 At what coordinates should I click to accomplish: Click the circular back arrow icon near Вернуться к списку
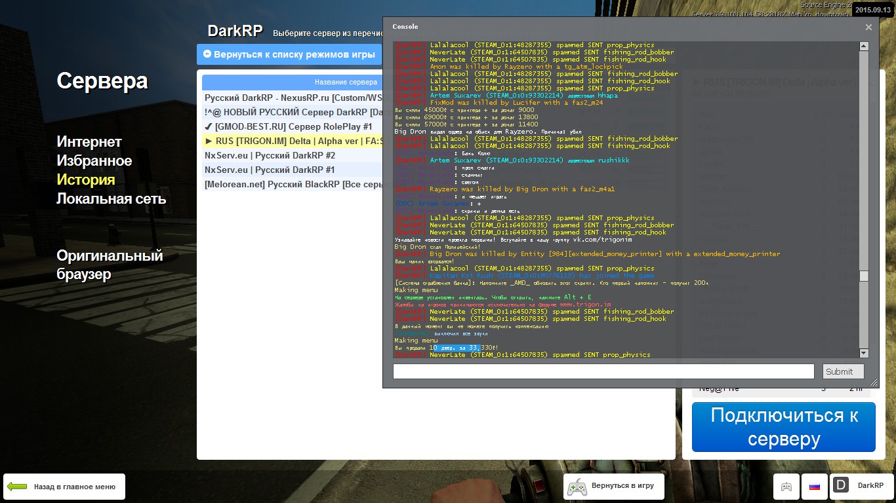207,54
